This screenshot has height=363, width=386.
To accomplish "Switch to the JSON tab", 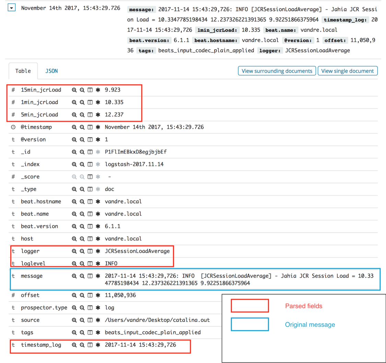I will [x=51, y=71].
